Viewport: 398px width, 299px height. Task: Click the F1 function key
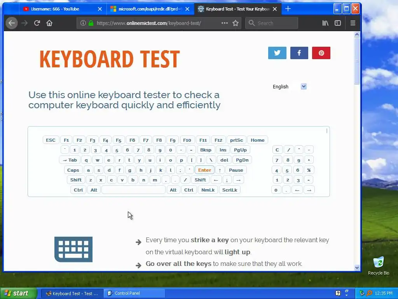coord(66,140)
